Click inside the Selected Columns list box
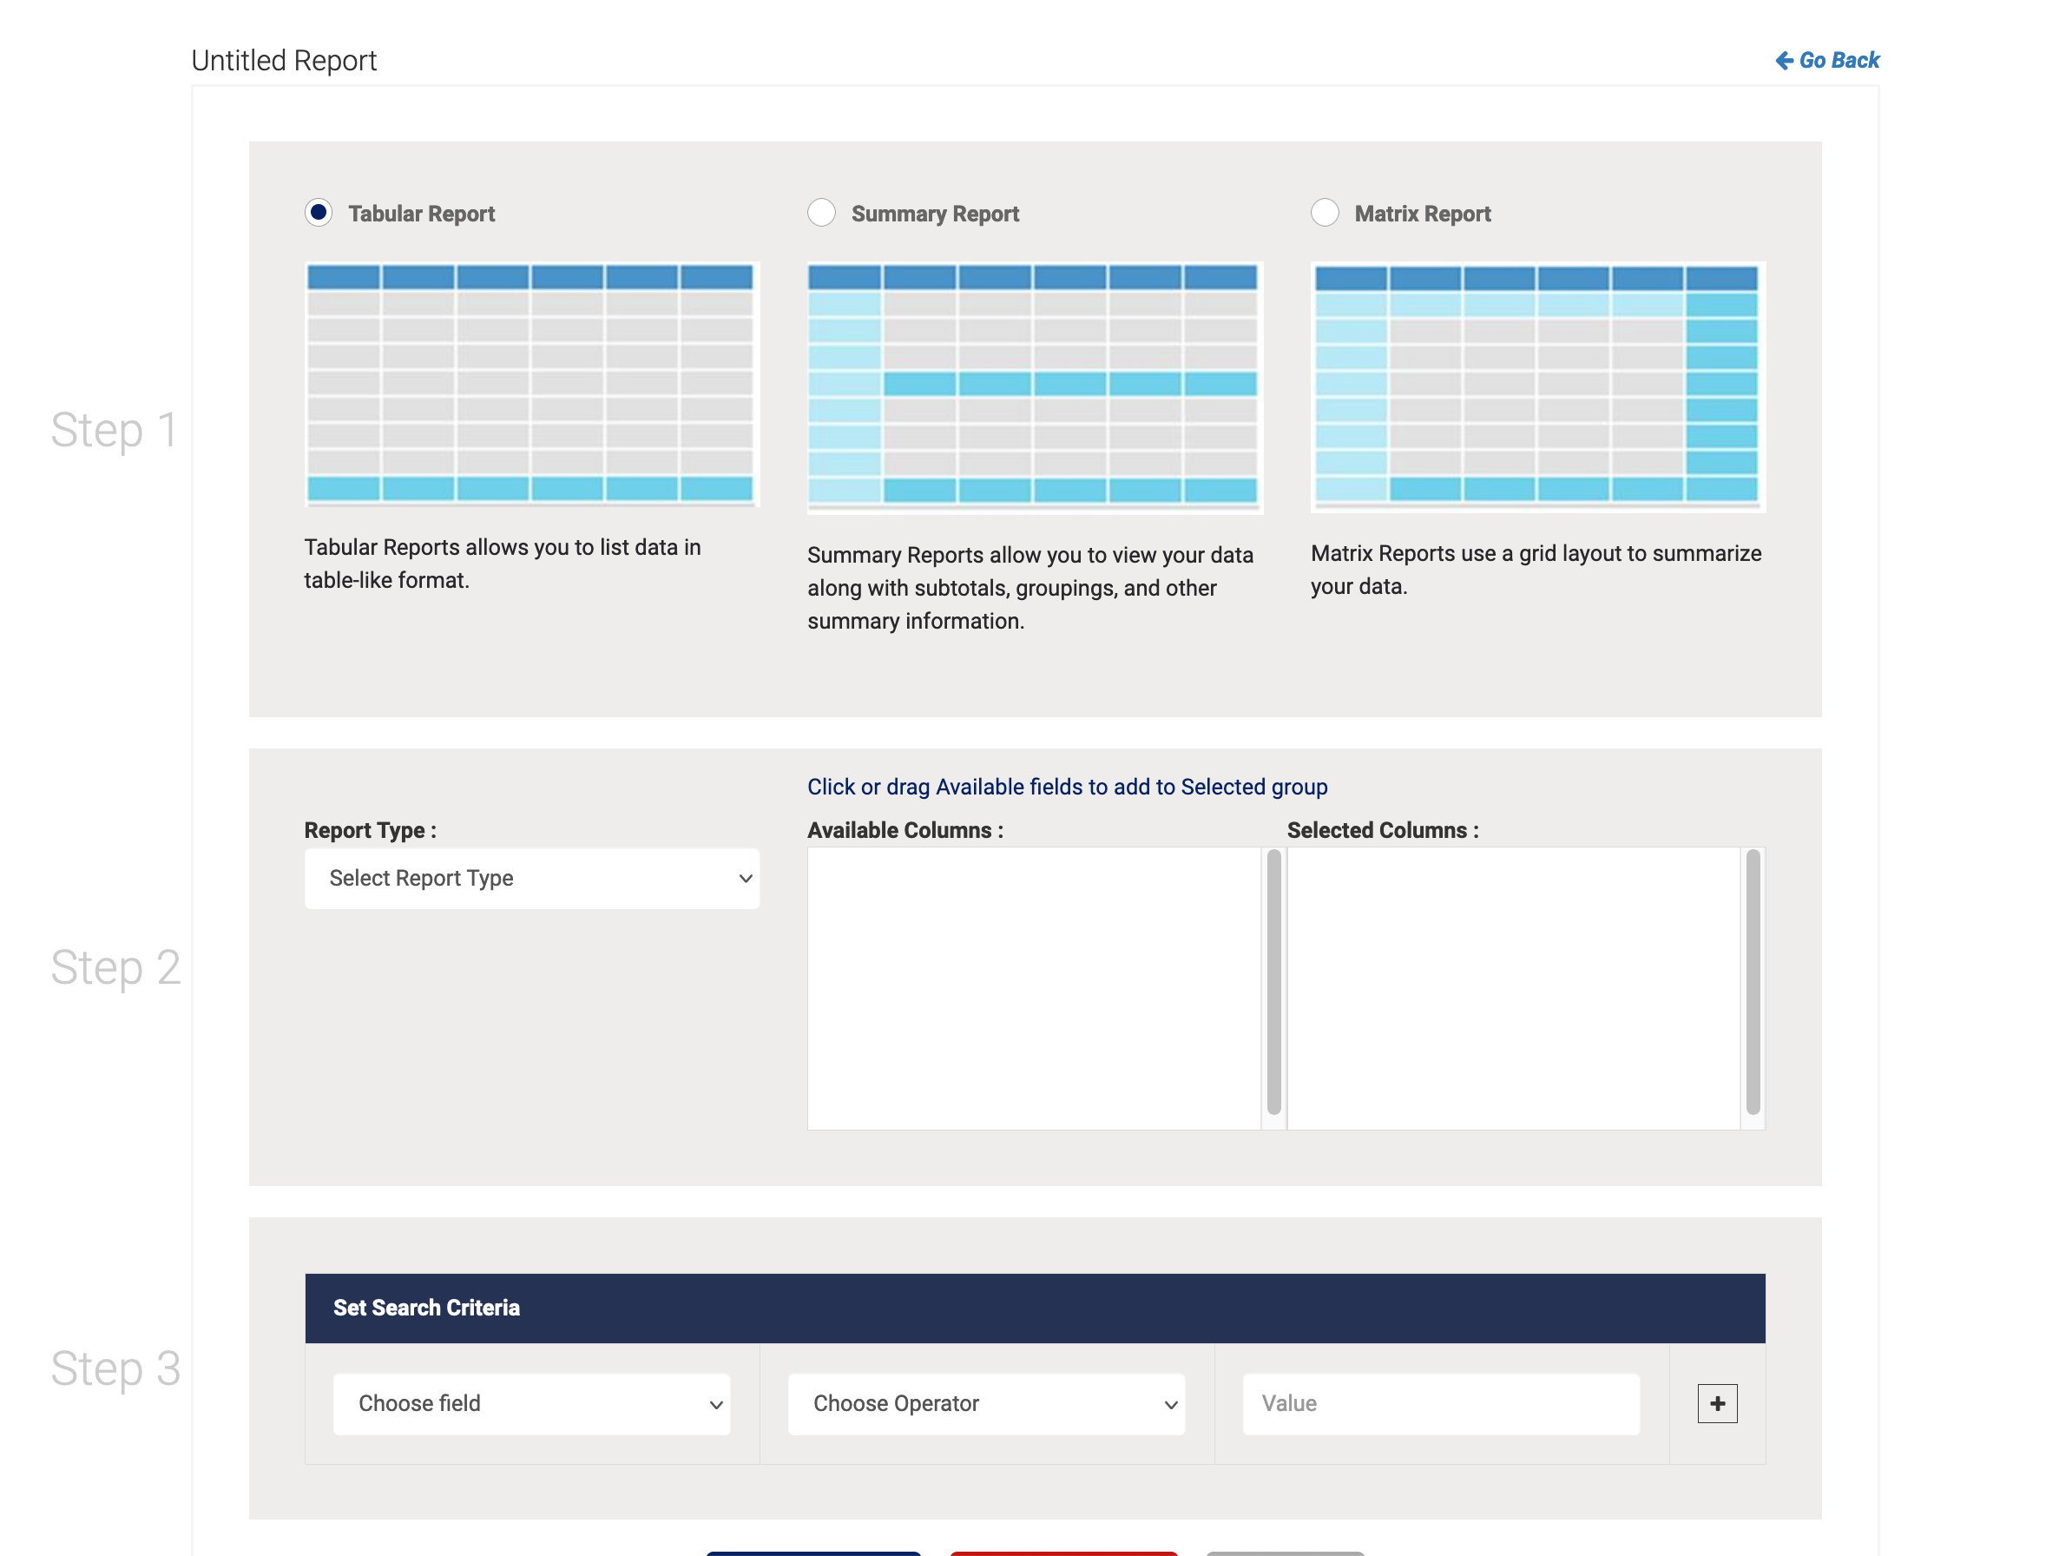 pyautogui.click(x=1513, y=987)
